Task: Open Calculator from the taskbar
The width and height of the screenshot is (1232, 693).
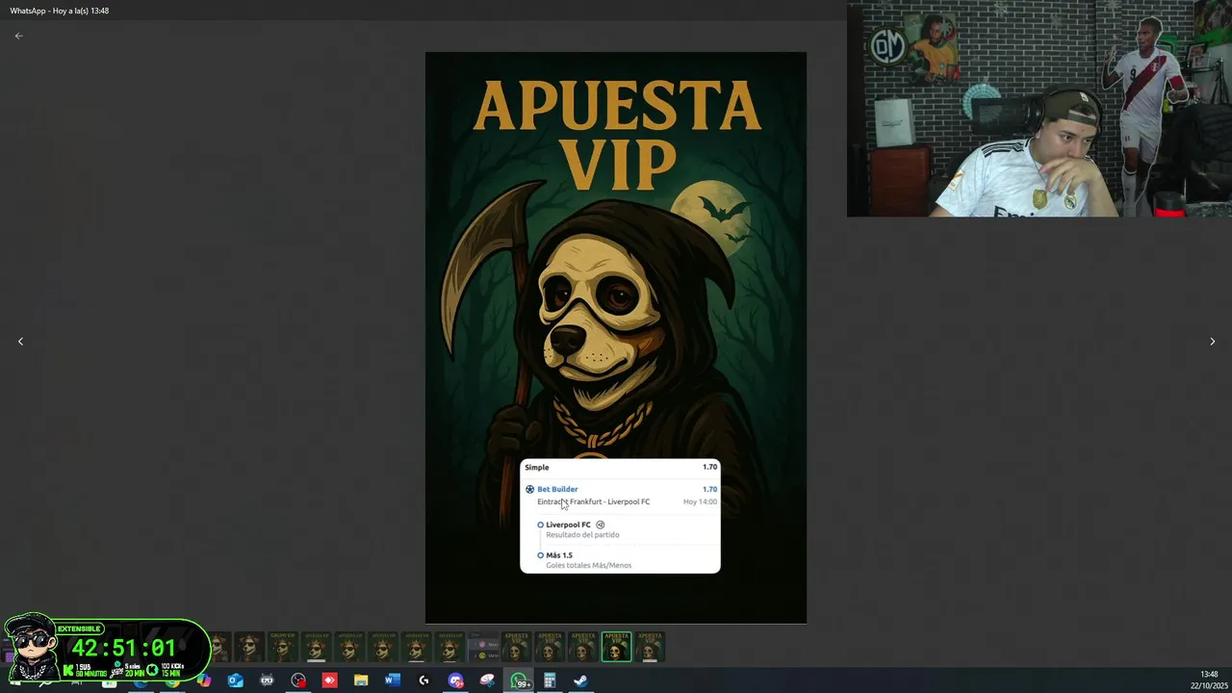Action: tap(550, 680)
